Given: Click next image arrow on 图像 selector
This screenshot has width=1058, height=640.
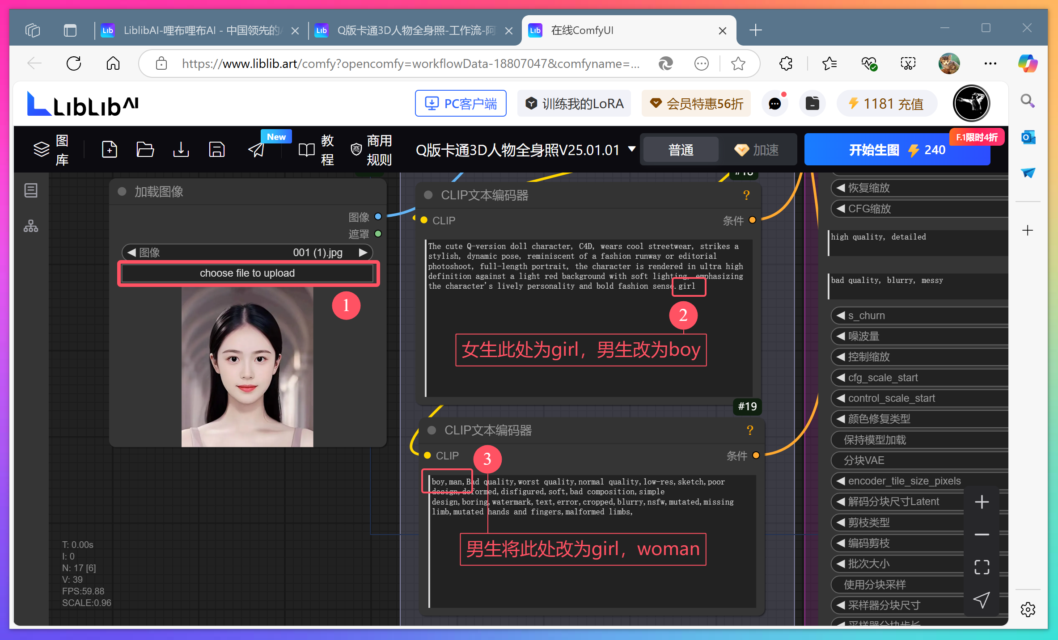Looking at the screenshot, I should 363,253.
